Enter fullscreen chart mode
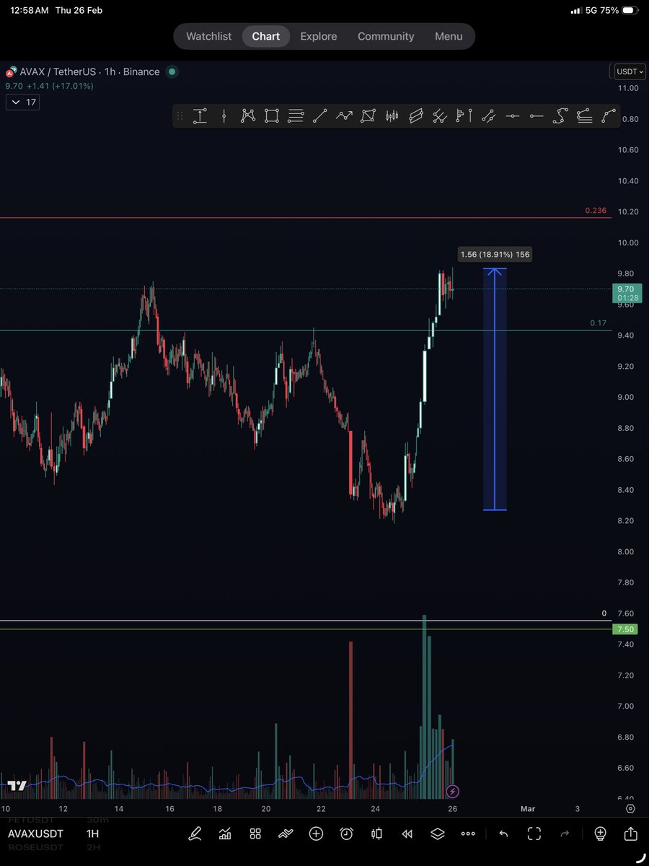This screenshot has height=866, width=649. tap(534, 834)
